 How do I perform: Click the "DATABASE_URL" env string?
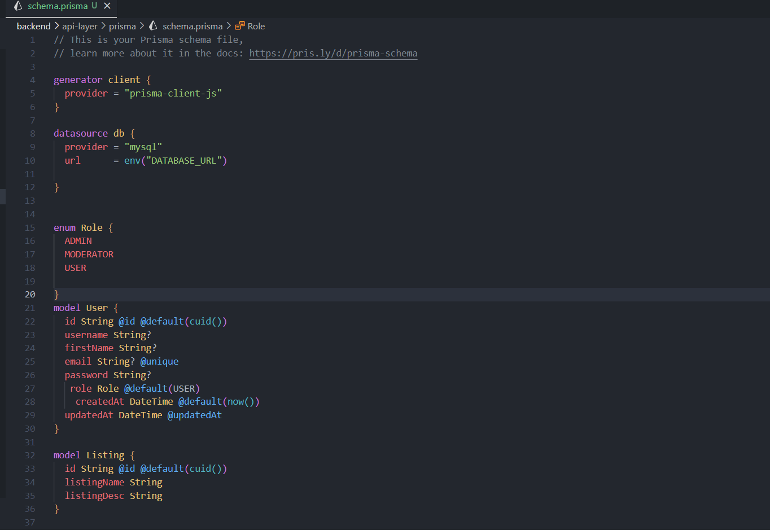[184, 161]
